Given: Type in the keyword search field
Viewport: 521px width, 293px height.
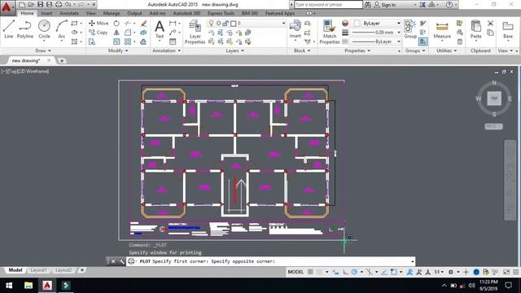Looking at the screenshot, I should (x=328, y=5).
